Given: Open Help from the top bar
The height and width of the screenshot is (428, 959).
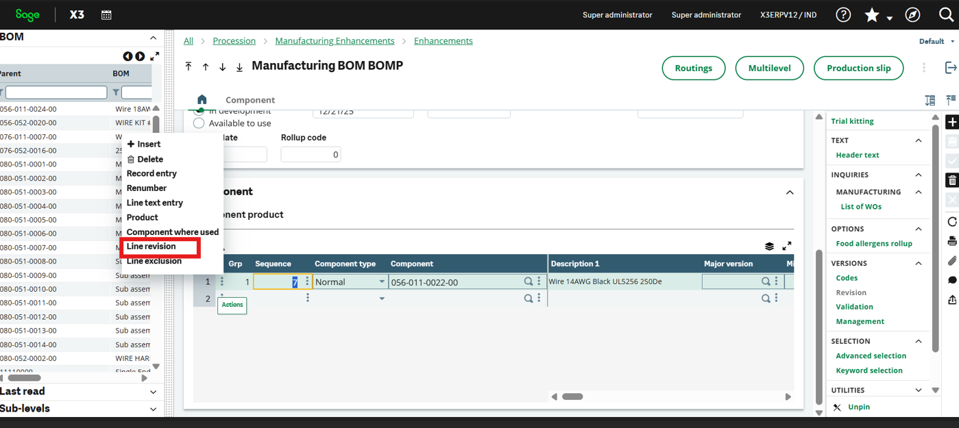Looking at the screenshot, I should (842, 14).
